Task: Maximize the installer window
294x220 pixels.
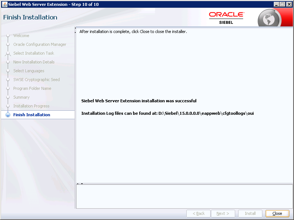Action: point(283,4)
